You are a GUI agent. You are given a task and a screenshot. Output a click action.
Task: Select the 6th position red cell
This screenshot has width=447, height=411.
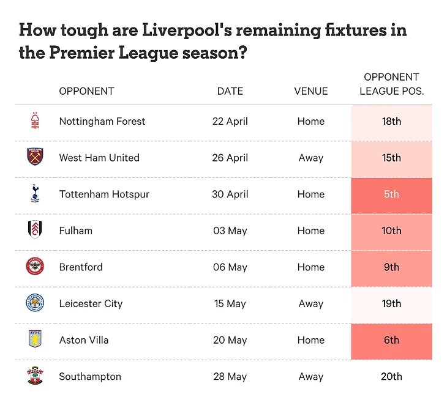pos(391,340)
